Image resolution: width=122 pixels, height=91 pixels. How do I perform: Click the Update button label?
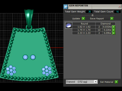pos(76,19)
